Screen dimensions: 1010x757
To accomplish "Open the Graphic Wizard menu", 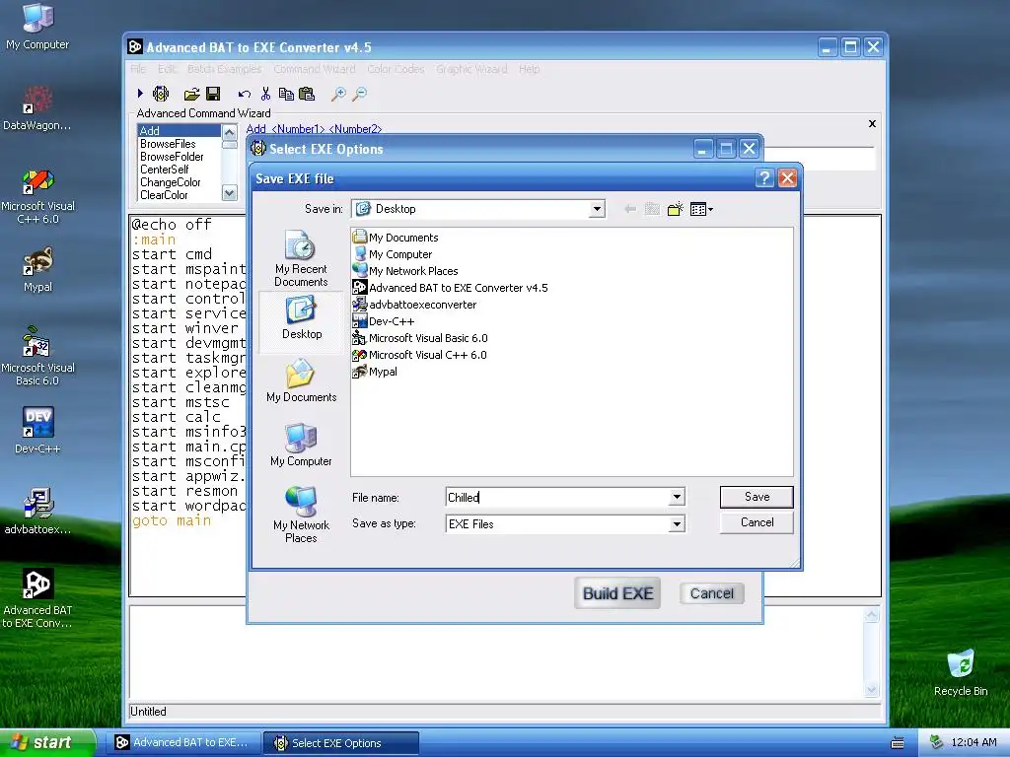I will [x=471, y=69].
